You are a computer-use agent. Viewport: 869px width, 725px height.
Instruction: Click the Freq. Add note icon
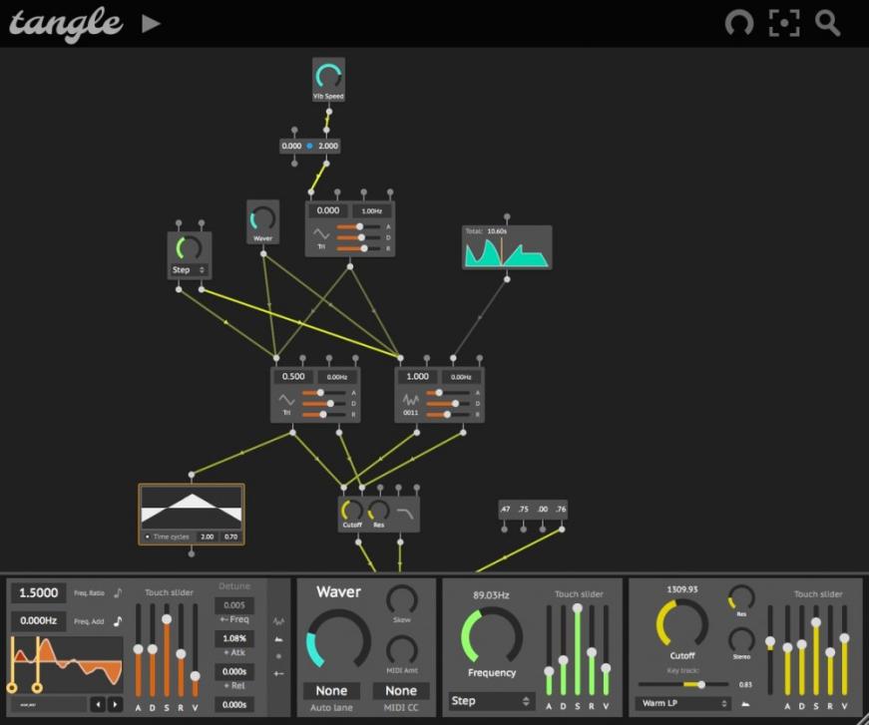117,621
